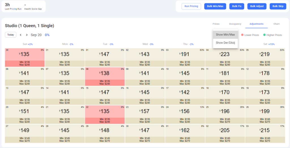Choose Show Der/DAdj from dropdown
Viewport: 290px width, 148px height.
pyautogui.click(x=225, y=43)
